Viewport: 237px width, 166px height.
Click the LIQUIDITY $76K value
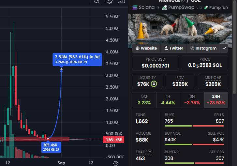click(143, 84)
